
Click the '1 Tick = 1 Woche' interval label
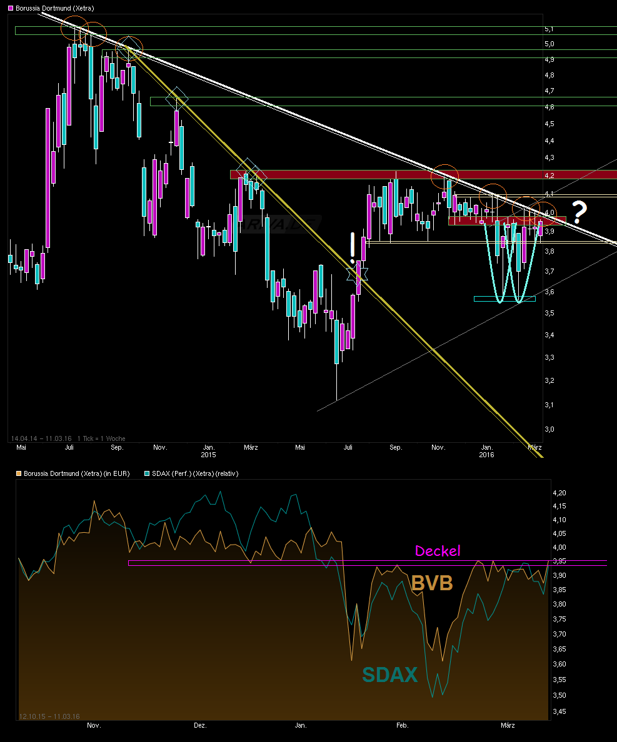(x=101, y=438)
